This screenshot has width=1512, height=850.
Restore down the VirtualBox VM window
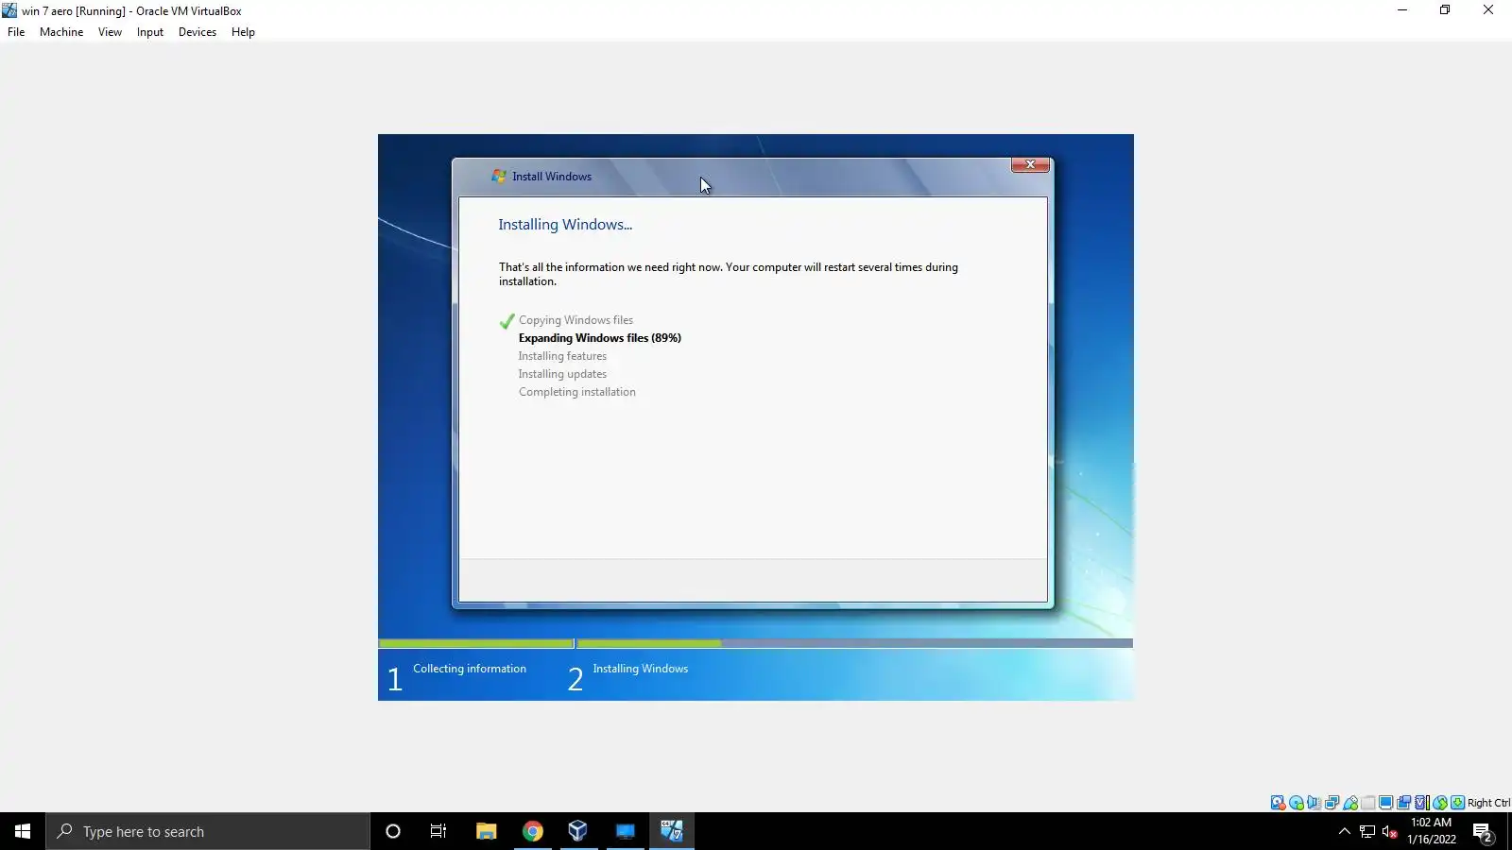(x=1445, y=10)
